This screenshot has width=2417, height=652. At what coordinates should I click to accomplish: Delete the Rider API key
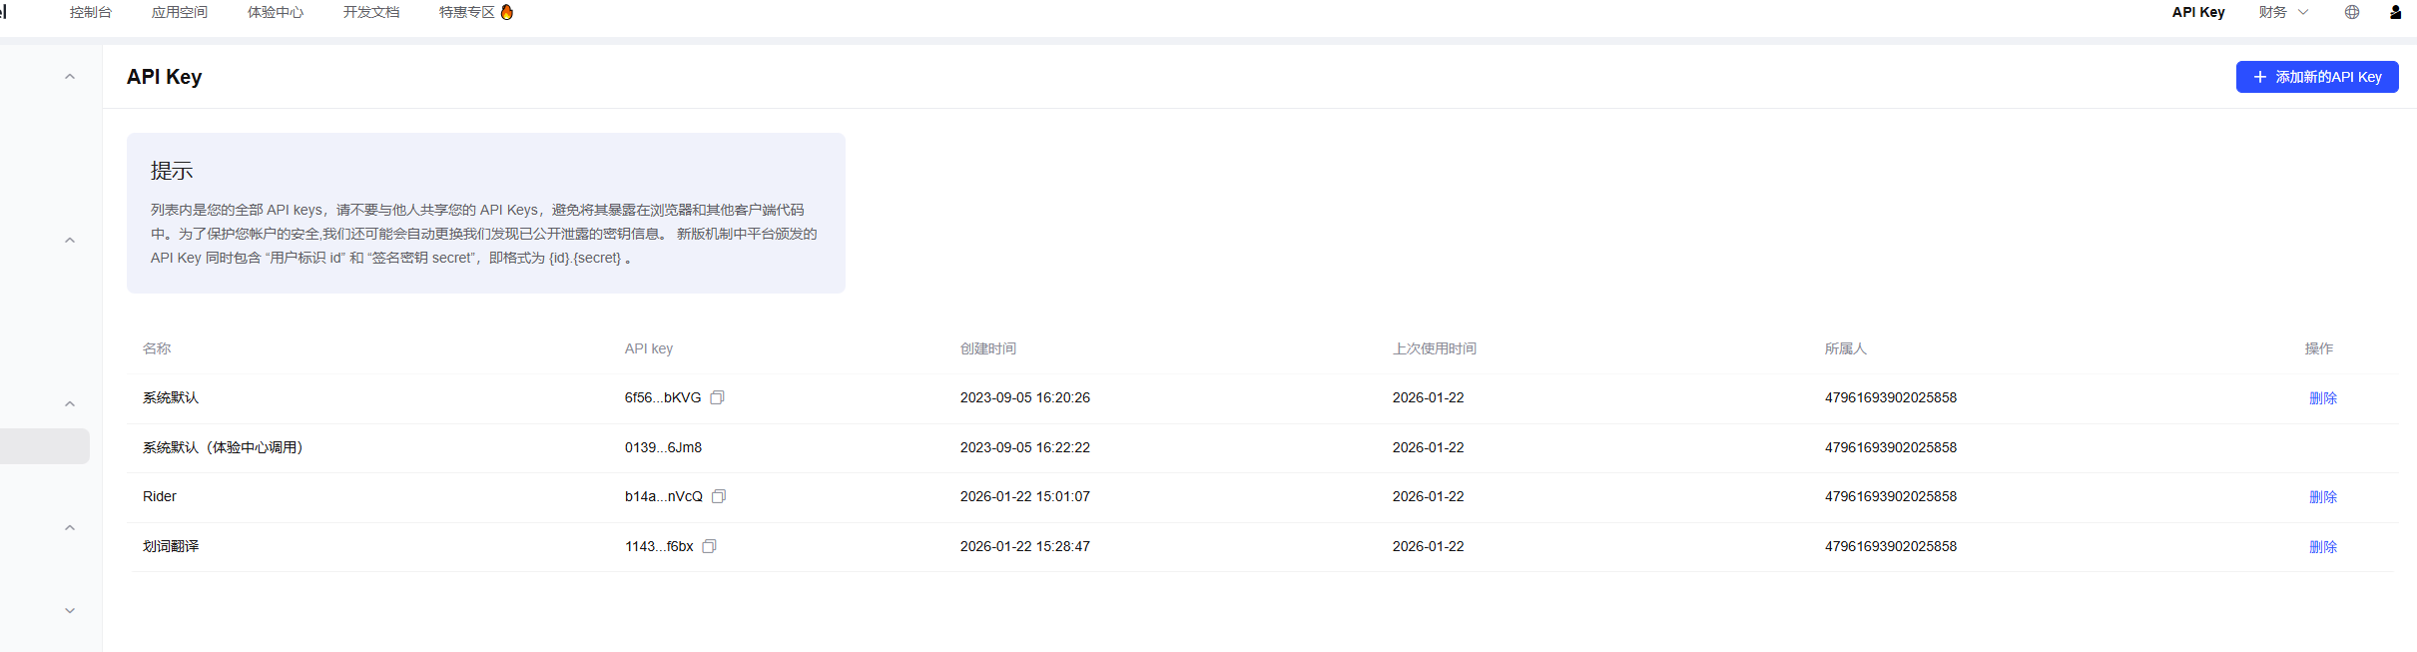point(2323,496)
